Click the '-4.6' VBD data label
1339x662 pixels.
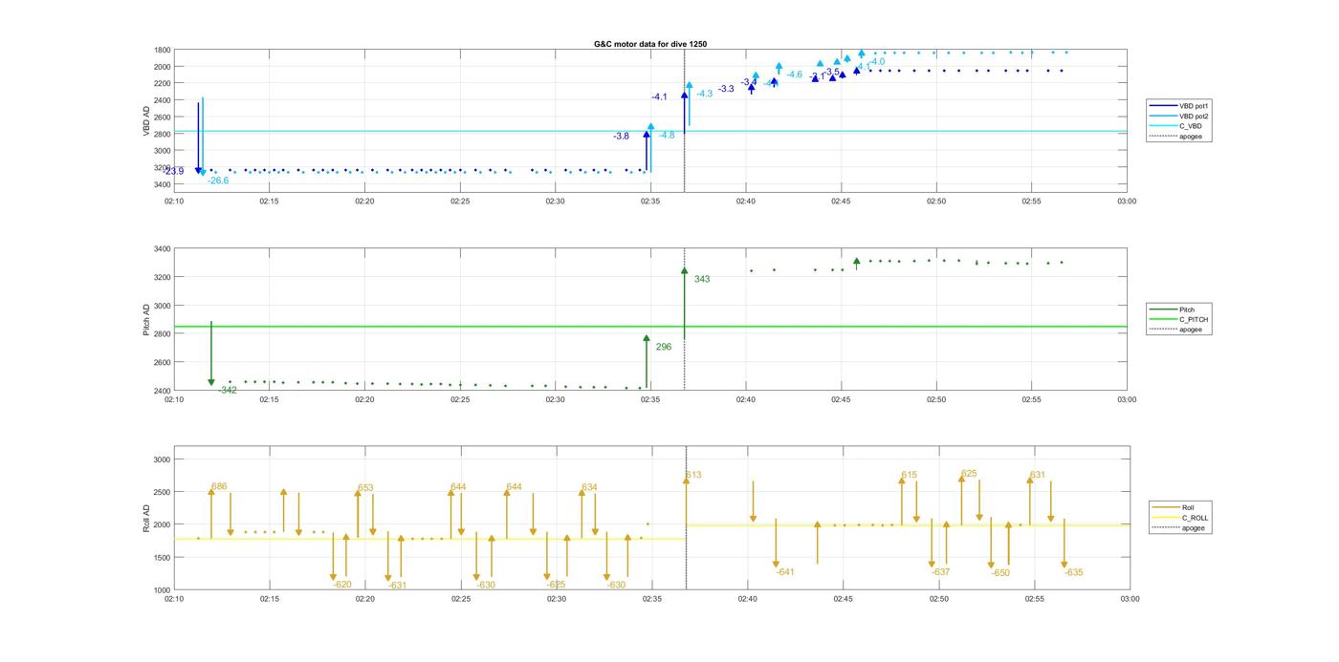click(795, 75)
